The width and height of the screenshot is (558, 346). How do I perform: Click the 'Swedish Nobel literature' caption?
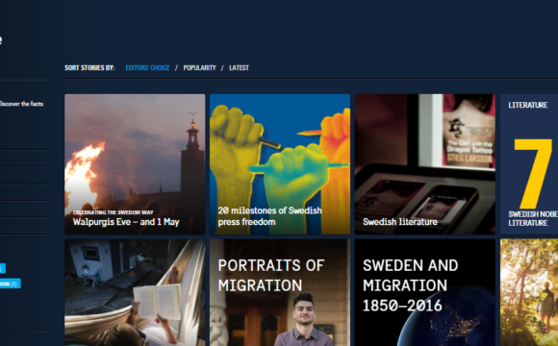[x=533, y=218]
